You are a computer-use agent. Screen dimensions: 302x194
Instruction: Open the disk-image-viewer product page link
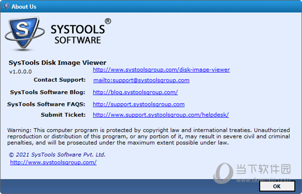point(161,69)
